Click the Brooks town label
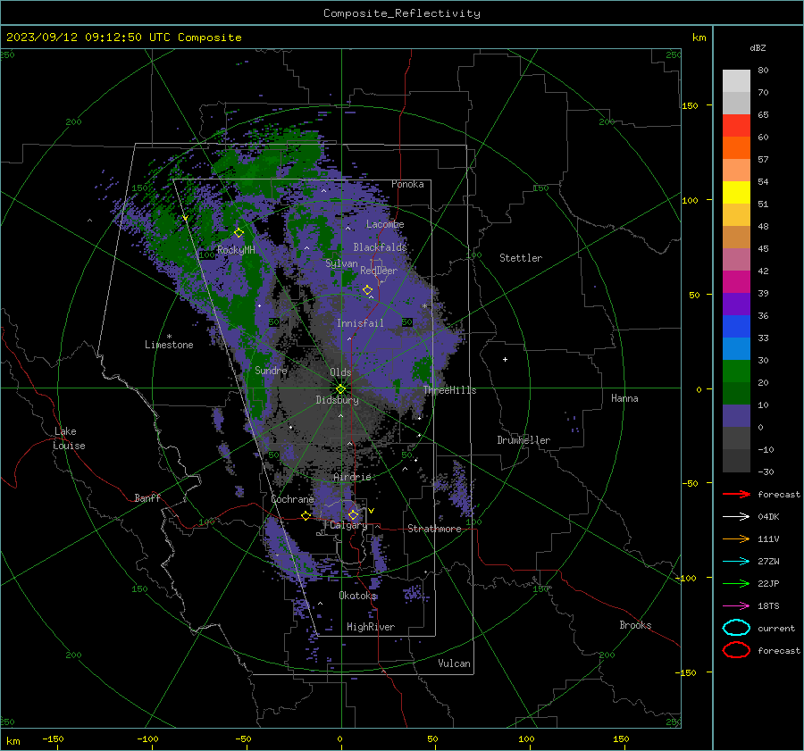Image resolution: width=804 pixels, height=751 pixels. coord(635,624)
